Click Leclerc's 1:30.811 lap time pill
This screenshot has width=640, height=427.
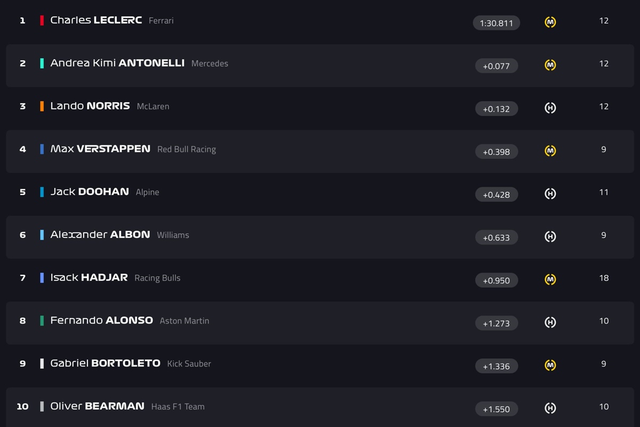click(x=497, y=23)
